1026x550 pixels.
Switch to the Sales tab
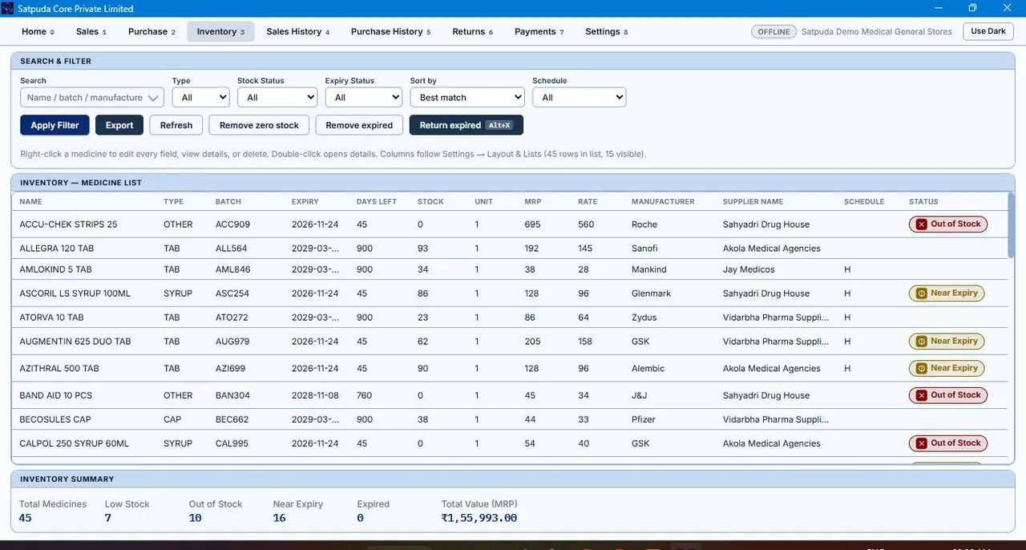click(x=91, y=31)
